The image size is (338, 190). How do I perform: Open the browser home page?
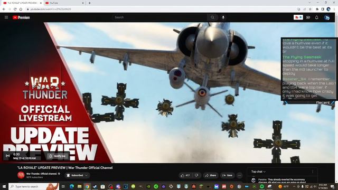click(x=21, y=9)
